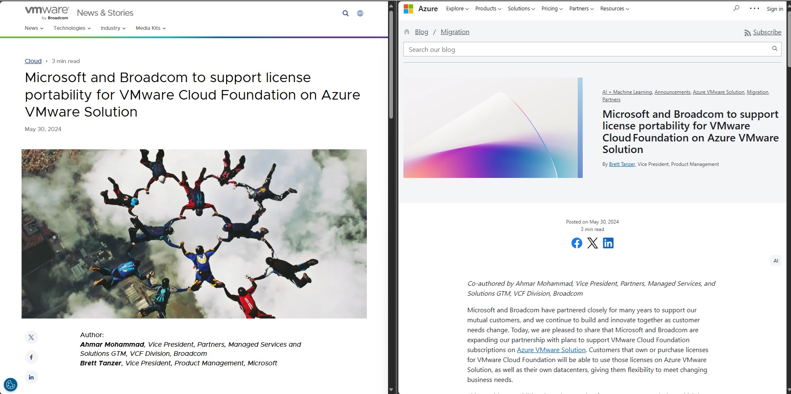Follow the Azure VMware Solution link in the article

[x=552, y=350]
